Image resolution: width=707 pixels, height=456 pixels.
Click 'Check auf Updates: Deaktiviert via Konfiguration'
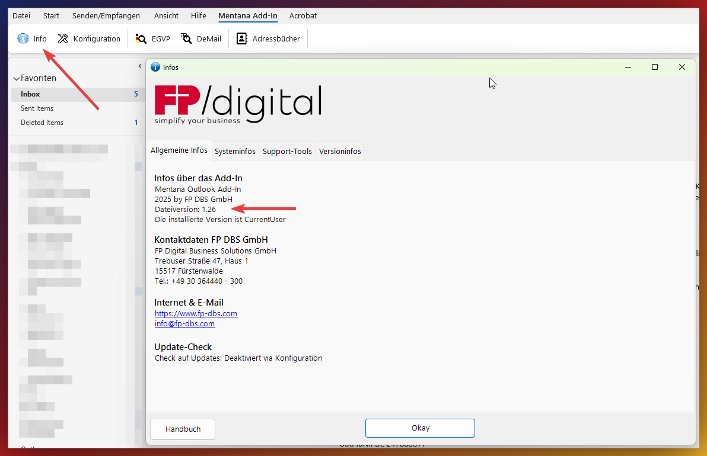click(x=238, y=358)
